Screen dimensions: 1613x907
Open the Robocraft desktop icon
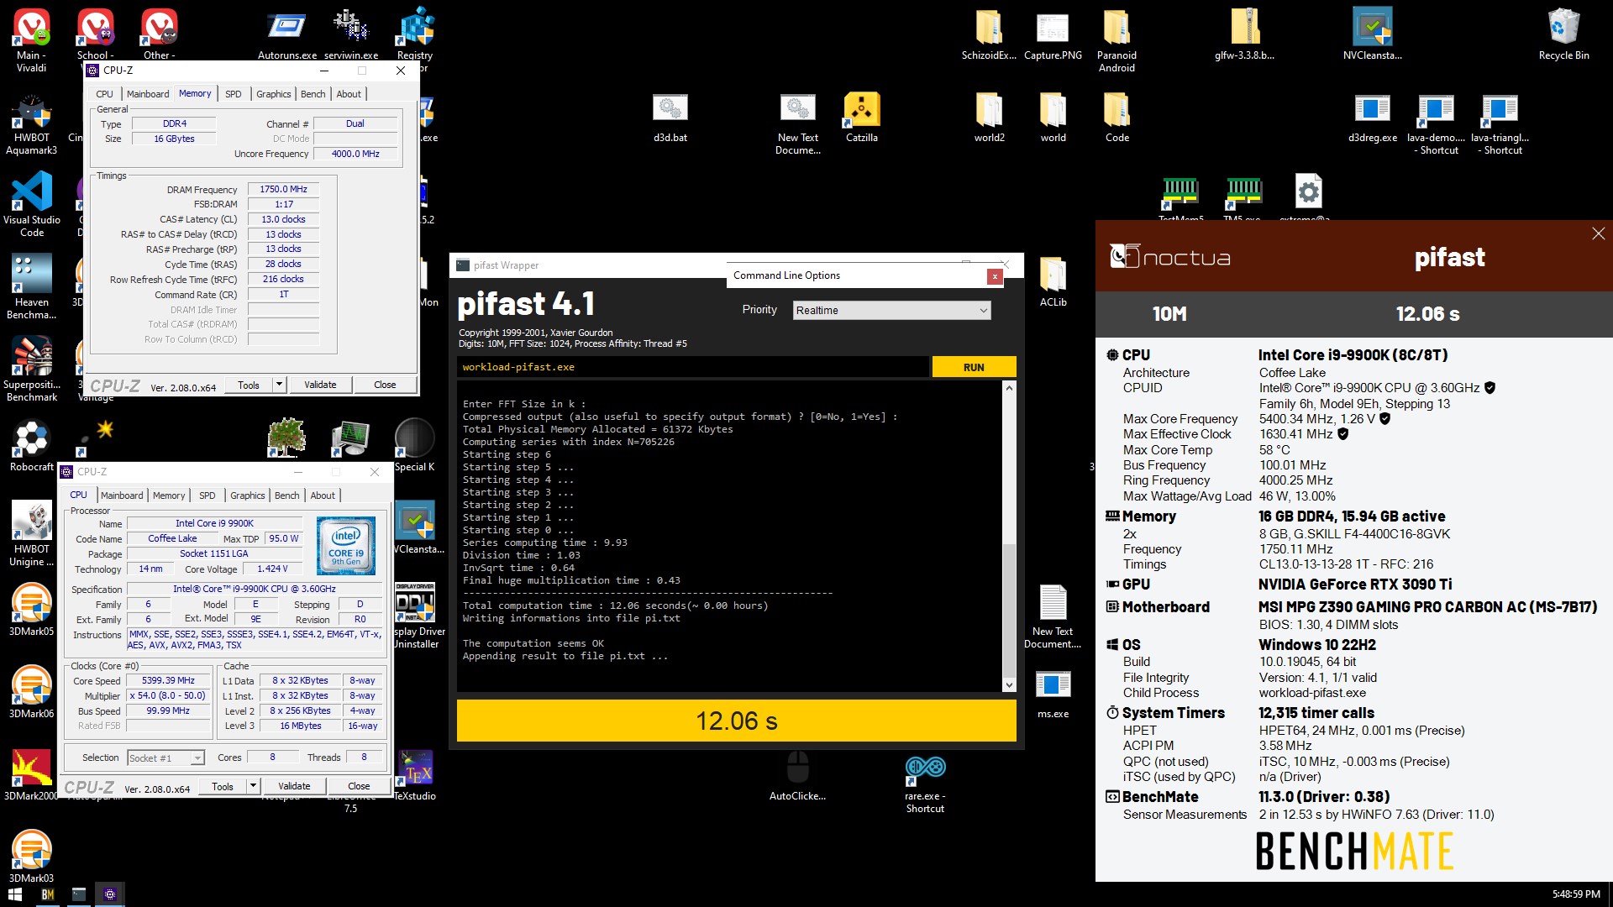click(32, 445)
